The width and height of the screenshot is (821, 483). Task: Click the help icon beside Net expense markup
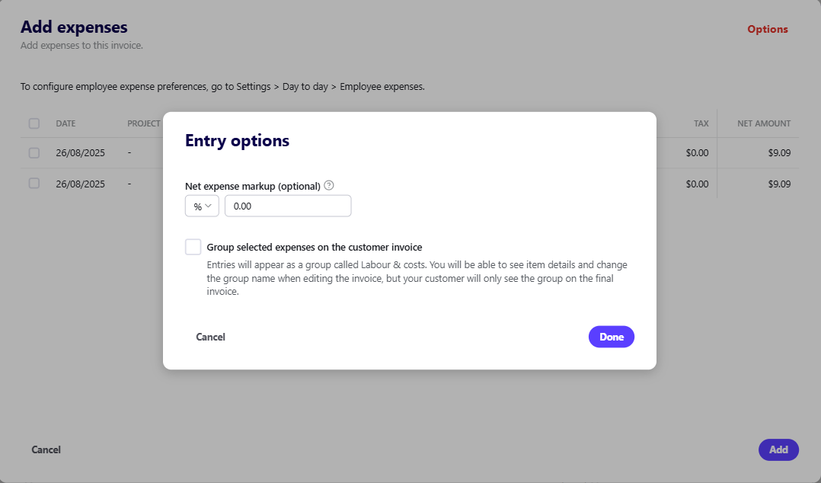(x=329, y=185)
